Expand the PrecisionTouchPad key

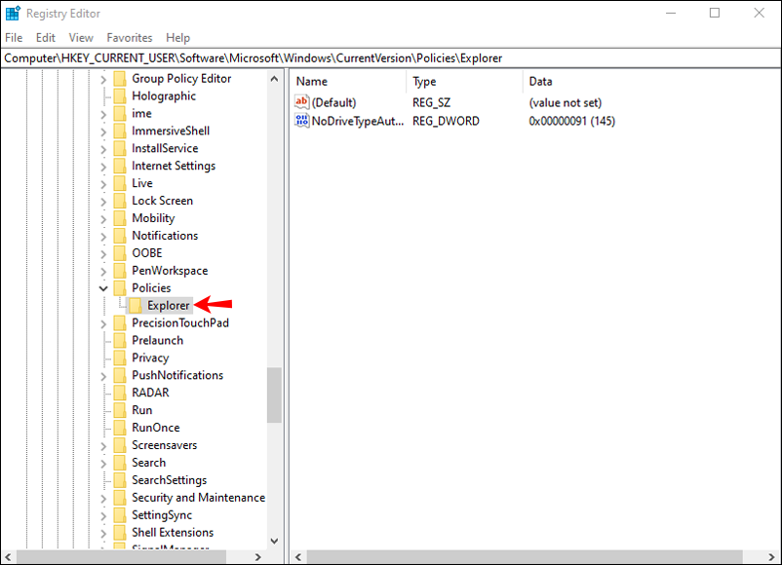[103, 323]
